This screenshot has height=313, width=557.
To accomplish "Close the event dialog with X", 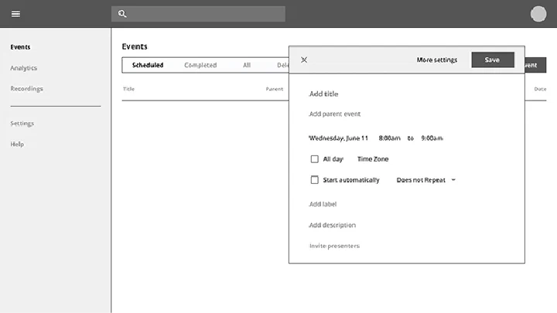I will point(304,60).
